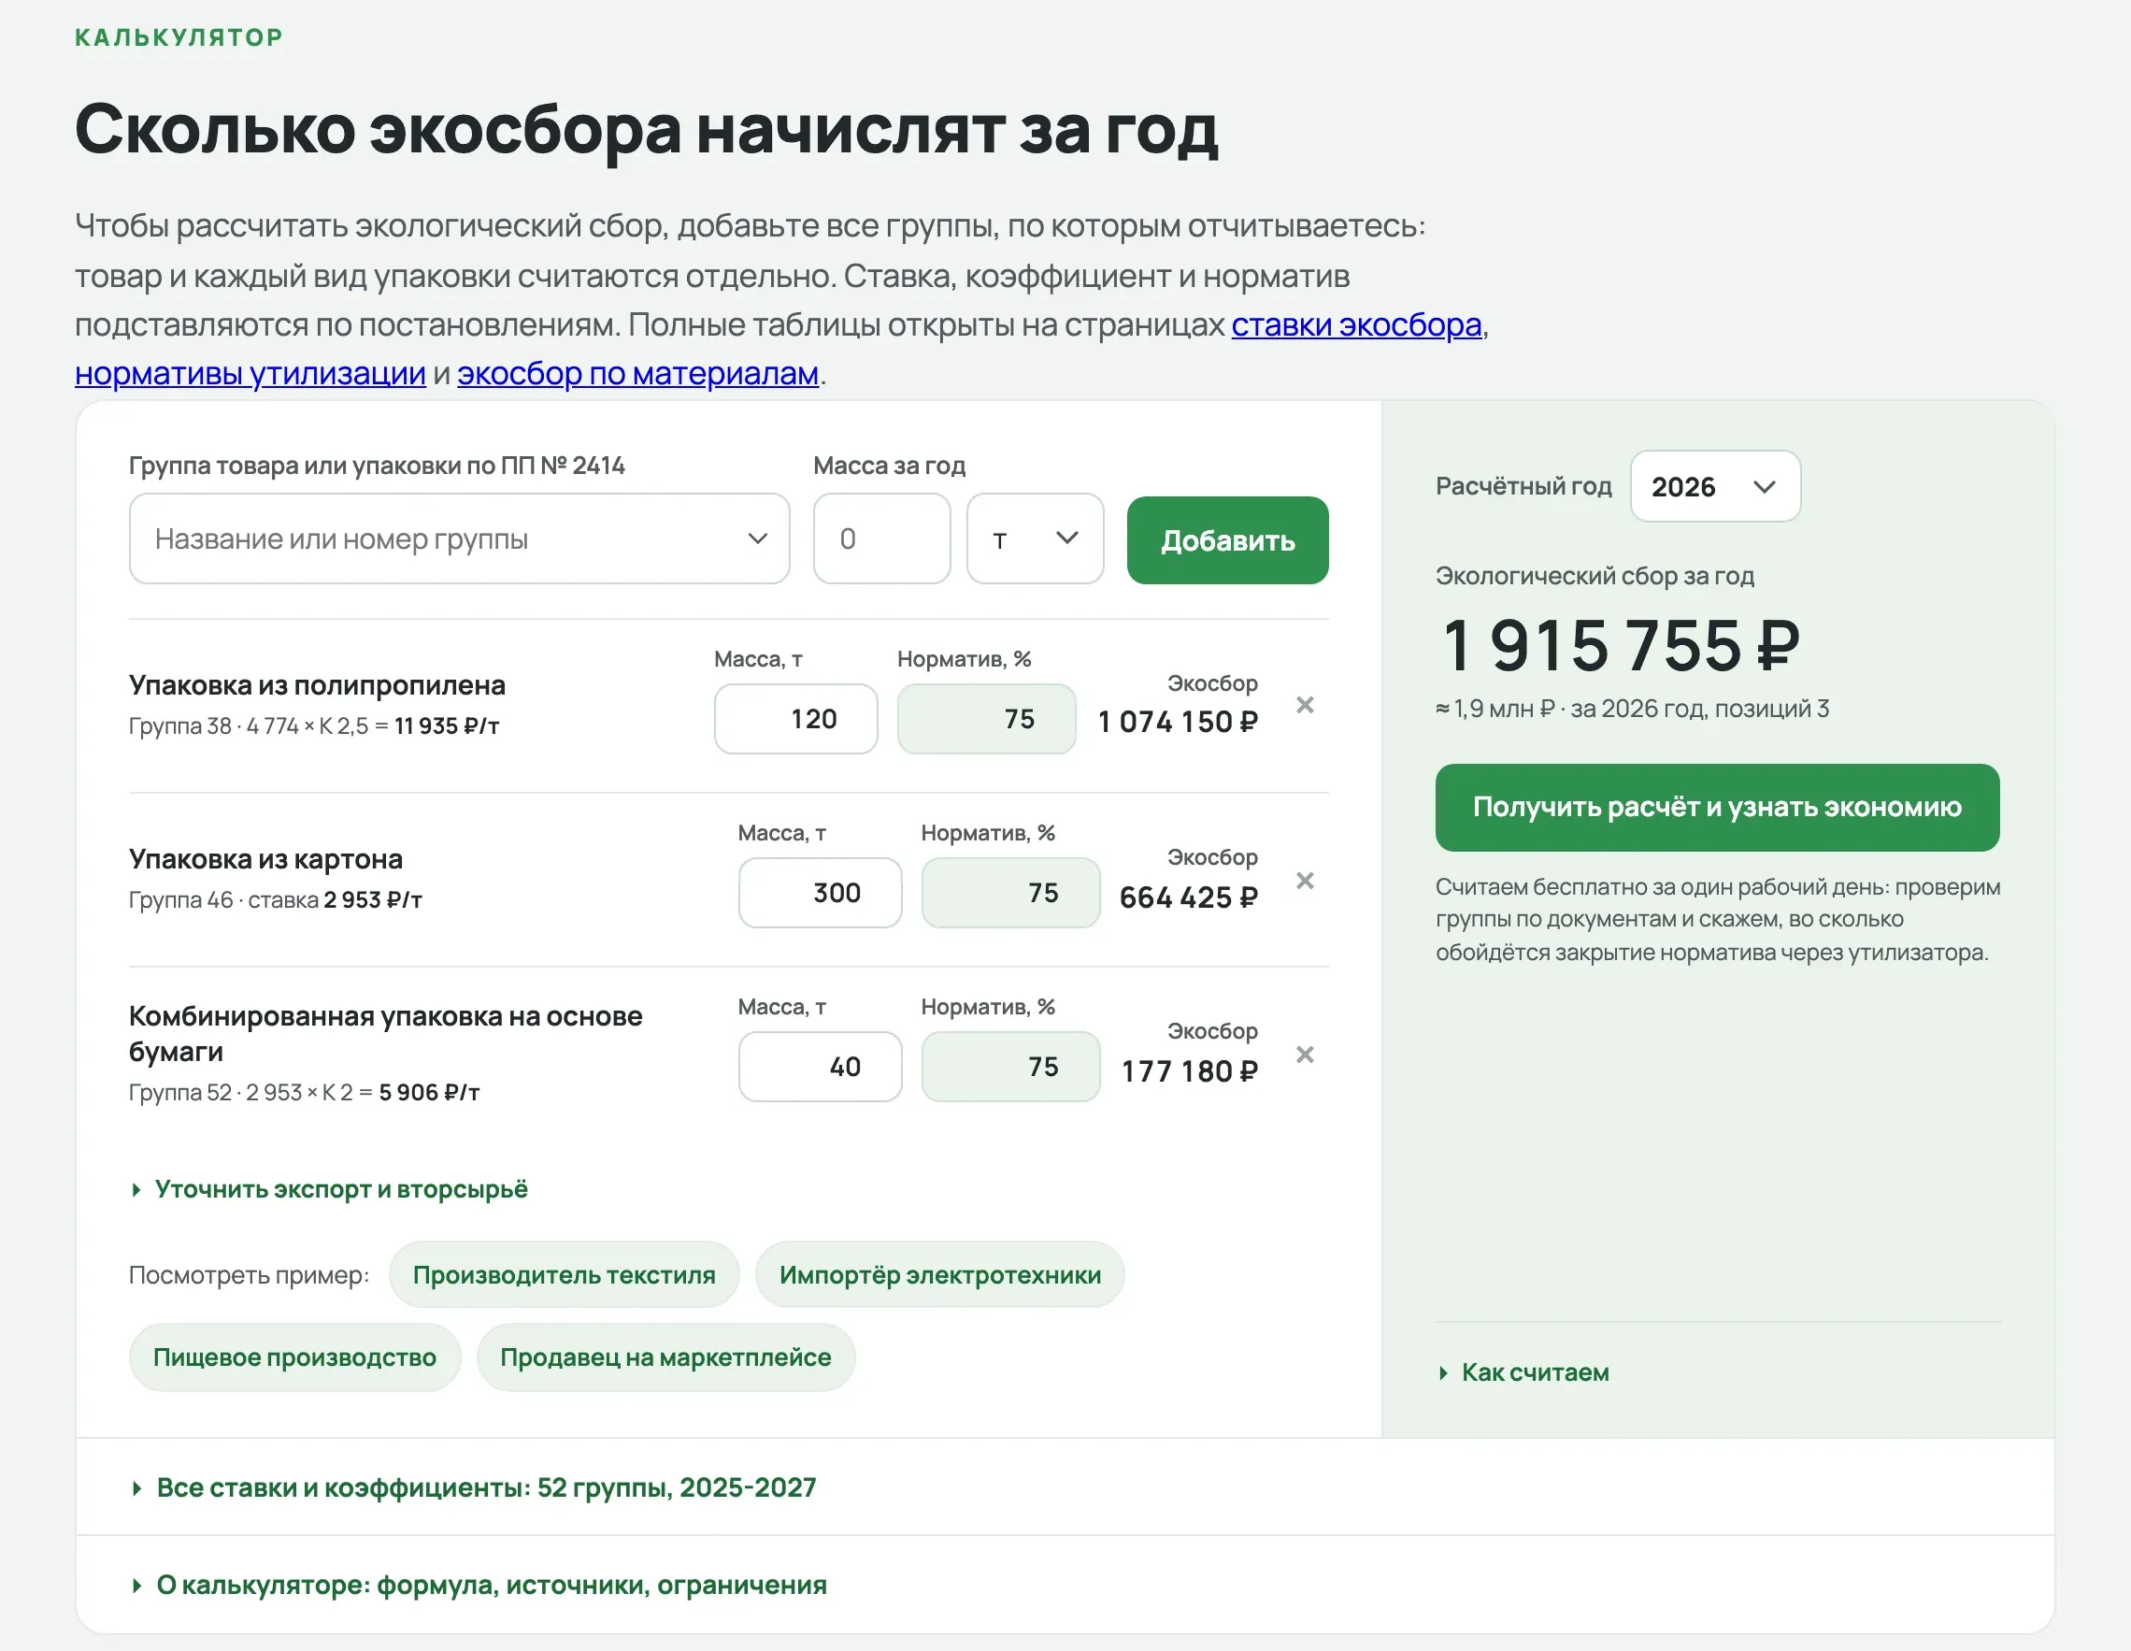Click the ≈ 1,9 млн ₽ summary line

click(x=1631, y=709)
